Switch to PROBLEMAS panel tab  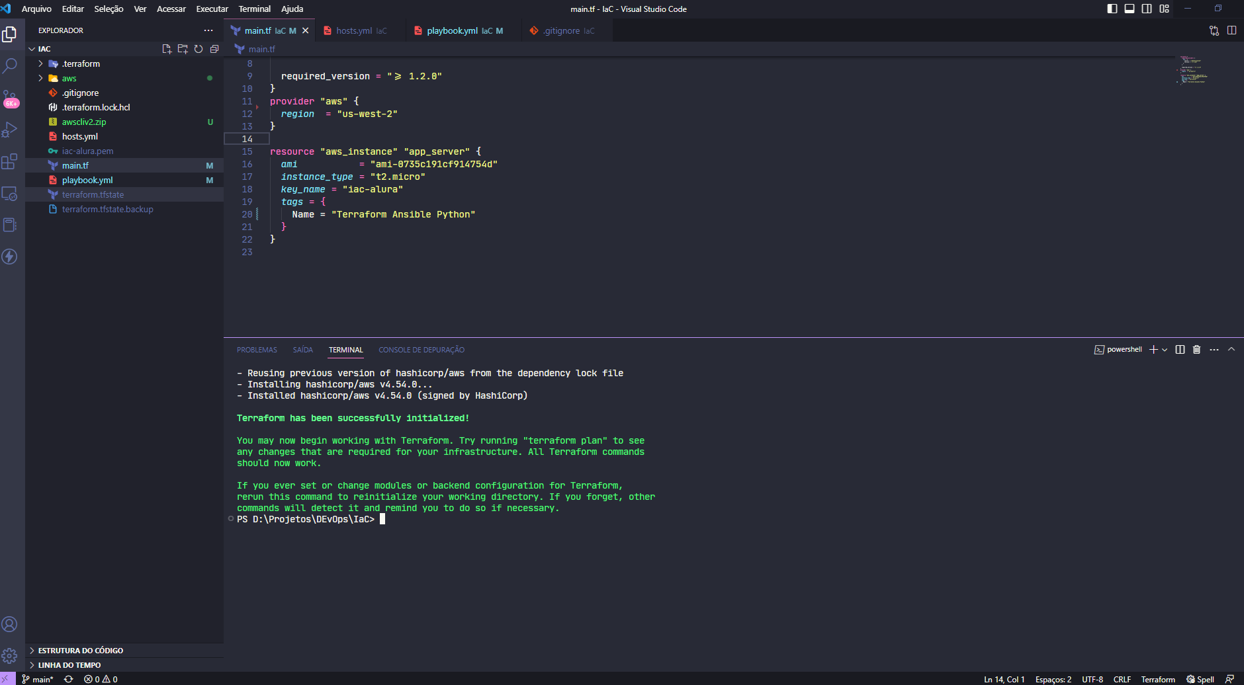[257, 350]
